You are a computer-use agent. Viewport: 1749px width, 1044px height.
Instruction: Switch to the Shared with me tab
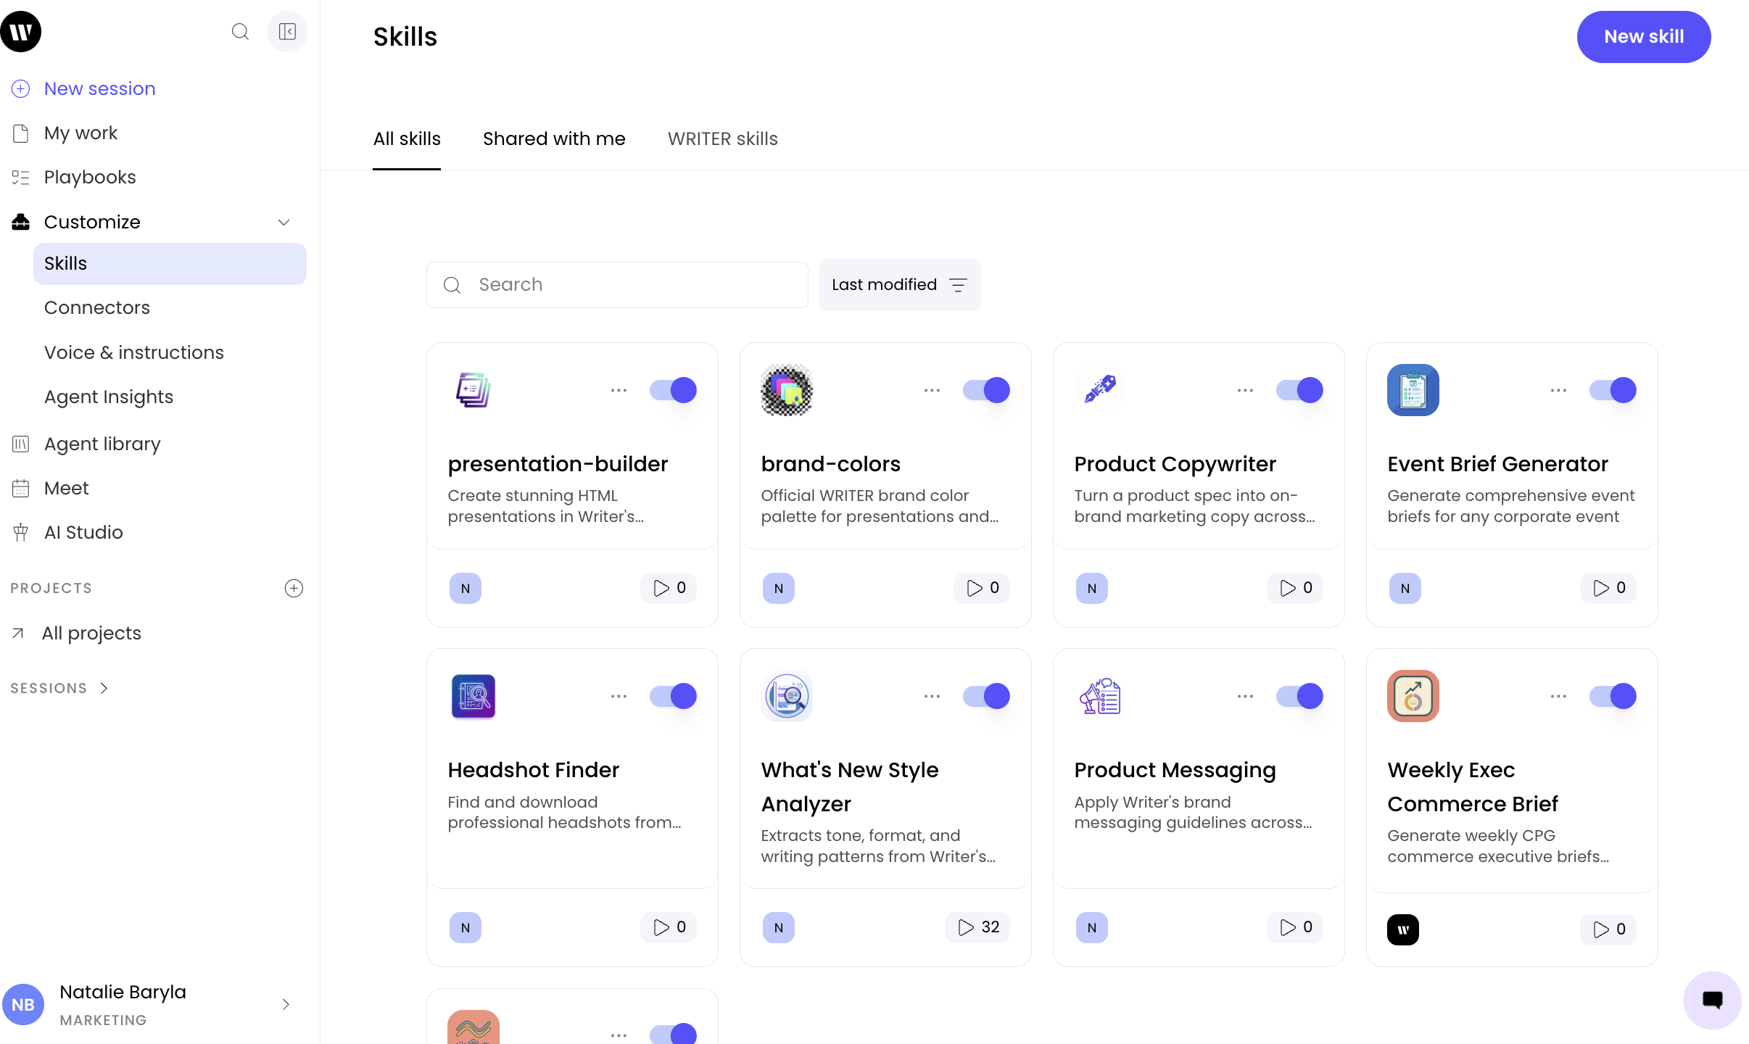click(x=554, y=138)
